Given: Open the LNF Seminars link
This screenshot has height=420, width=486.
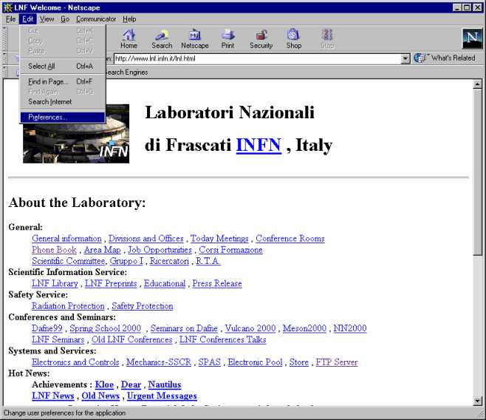Looking at the screenshot, I should point(58,339).
